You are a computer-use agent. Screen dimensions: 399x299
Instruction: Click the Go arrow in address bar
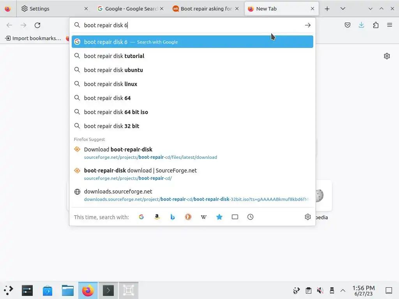308,25
